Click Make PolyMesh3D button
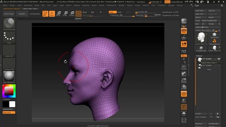 click(211, 20)
